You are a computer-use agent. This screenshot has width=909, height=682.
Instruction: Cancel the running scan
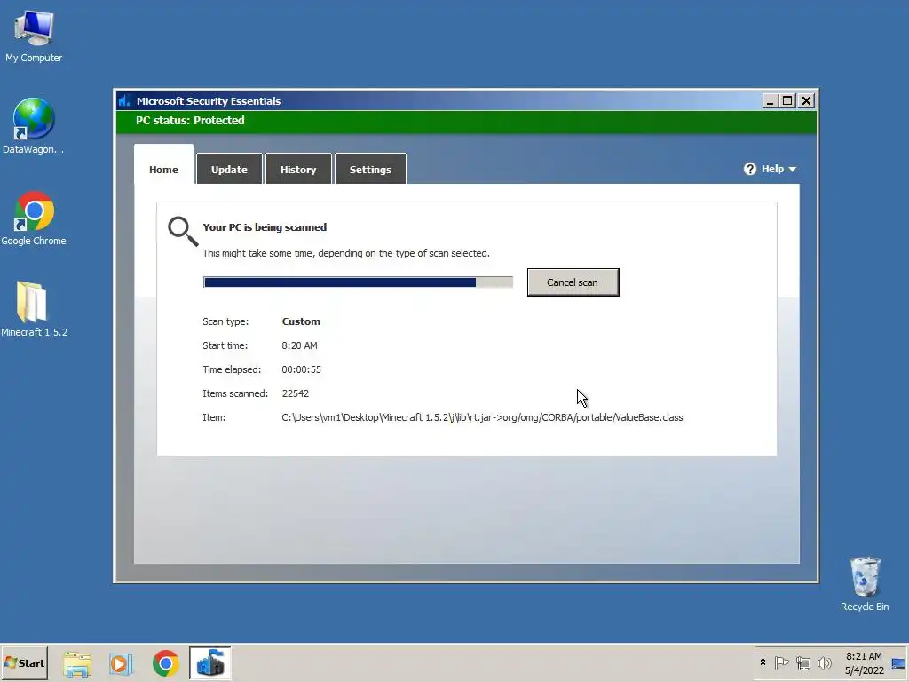coord(573,282)
